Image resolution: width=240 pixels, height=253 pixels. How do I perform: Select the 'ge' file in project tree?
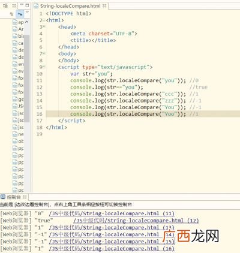tap(18, 99)
